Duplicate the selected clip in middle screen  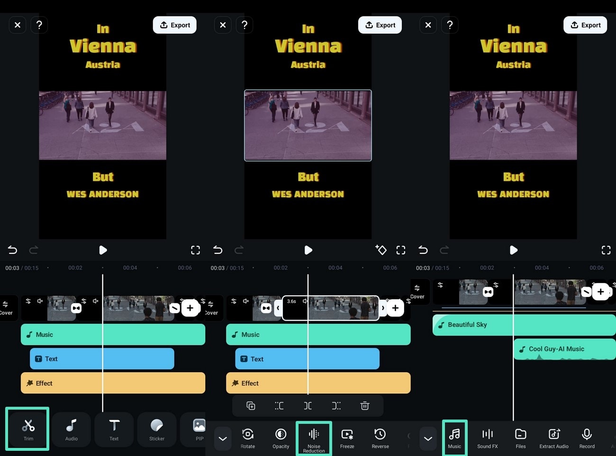pos(251,406)
